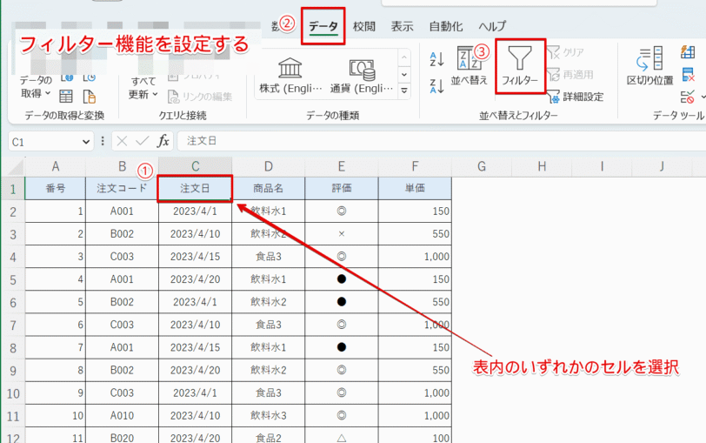Select the 株式 (English) data type

pos(290,75)
